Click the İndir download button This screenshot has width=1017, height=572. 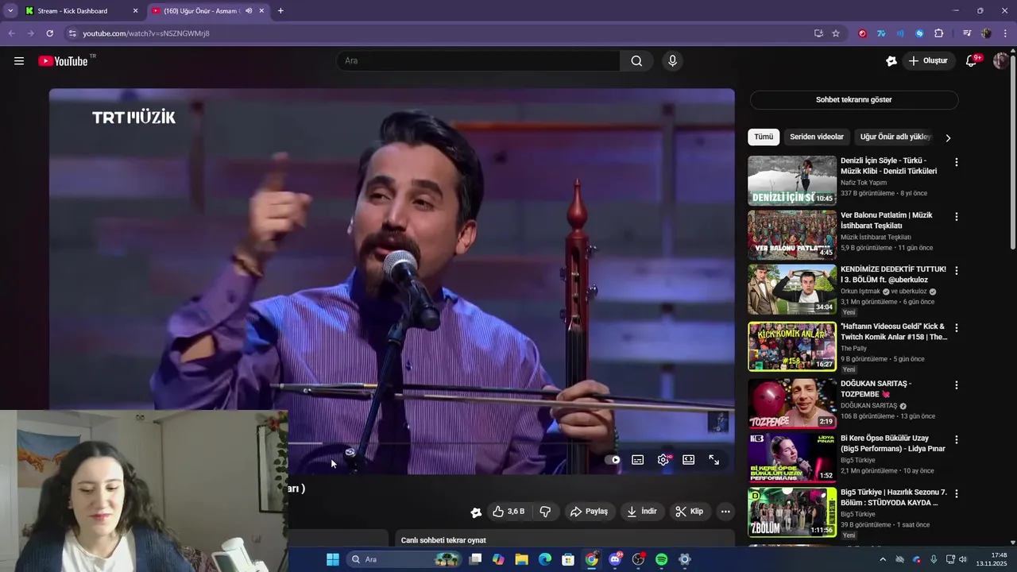[642, 512]
